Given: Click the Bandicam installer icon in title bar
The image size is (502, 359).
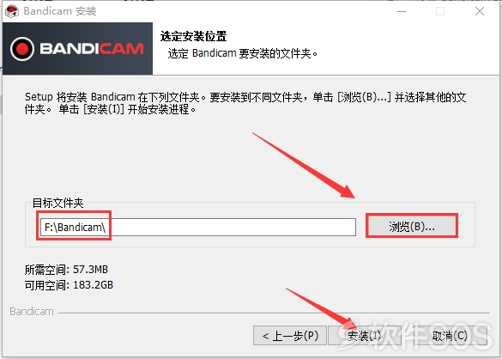Looking at the screenshot, I should tap(12, 11).
